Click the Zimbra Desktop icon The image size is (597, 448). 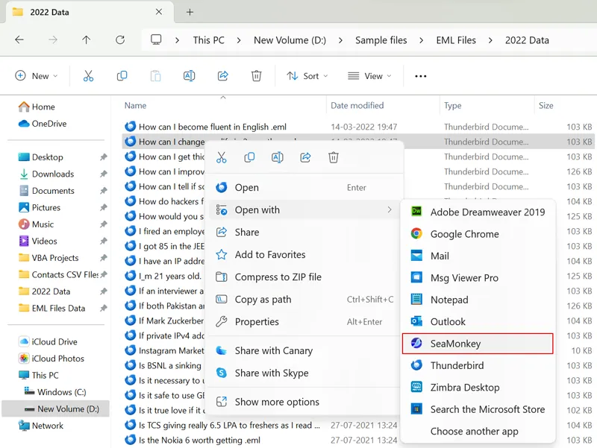(416, 387)
